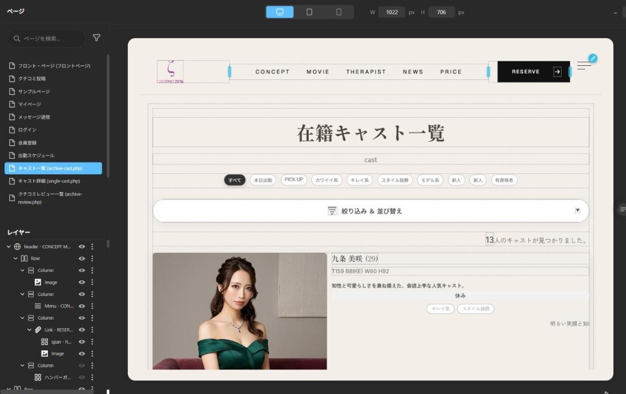Image resolution: width=626 pixels, height=394 pixels.
Task: Open キャスト詳細 (single-cast.php) page
Action: (x=53, y=181)
